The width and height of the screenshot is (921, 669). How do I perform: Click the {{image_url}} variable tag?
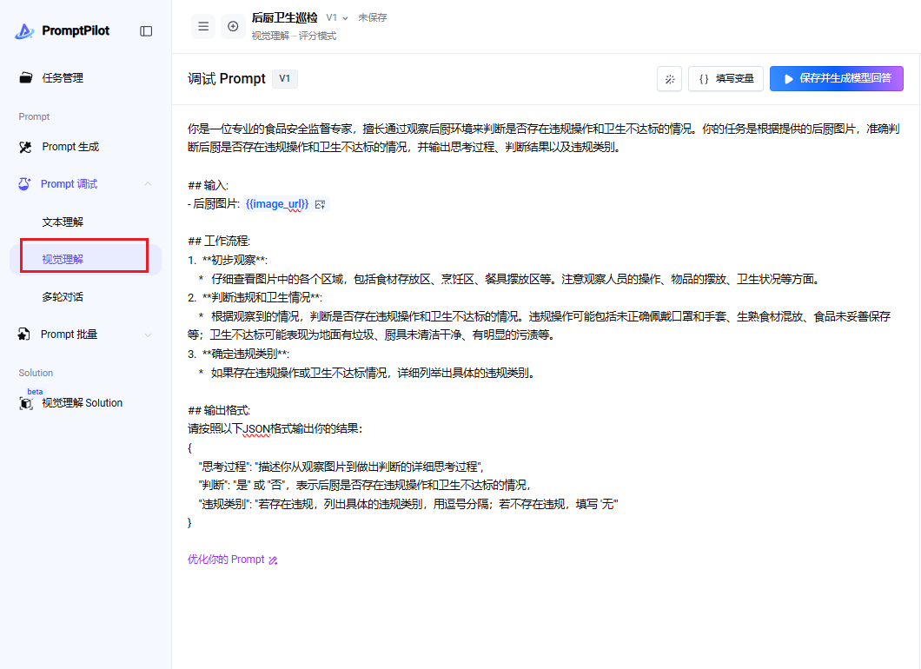[x=277, y=204]
